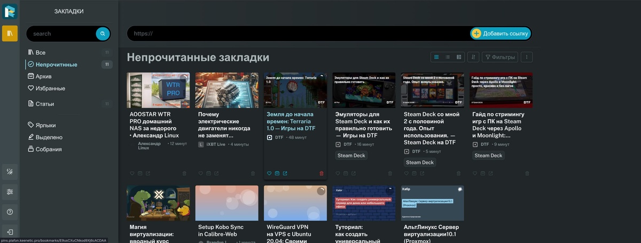Switch to grid view layout
641x243 pixels.
click(x=436, y=57)
